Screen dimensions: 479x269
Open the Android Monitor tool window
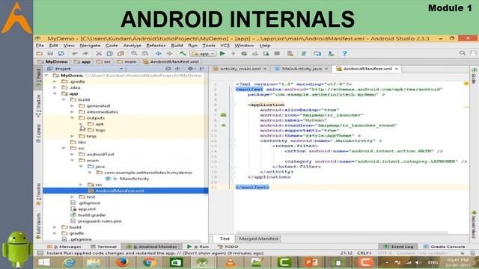pos(152,247)
